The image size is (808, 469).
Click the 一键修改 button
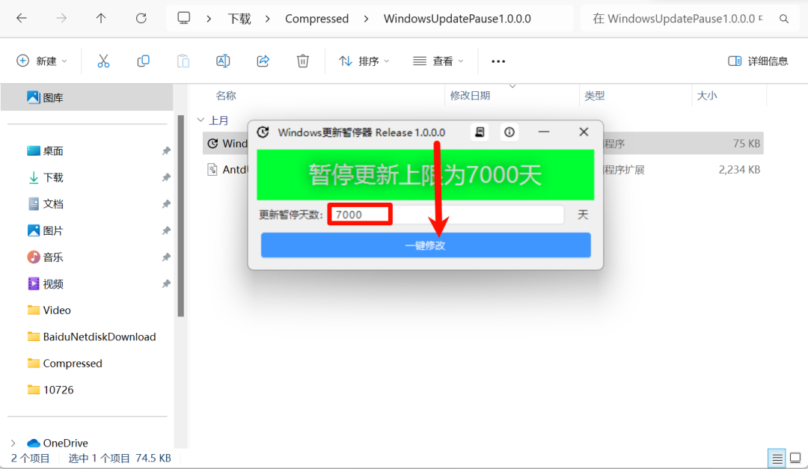pyautogui.click(x=426, y=245)
